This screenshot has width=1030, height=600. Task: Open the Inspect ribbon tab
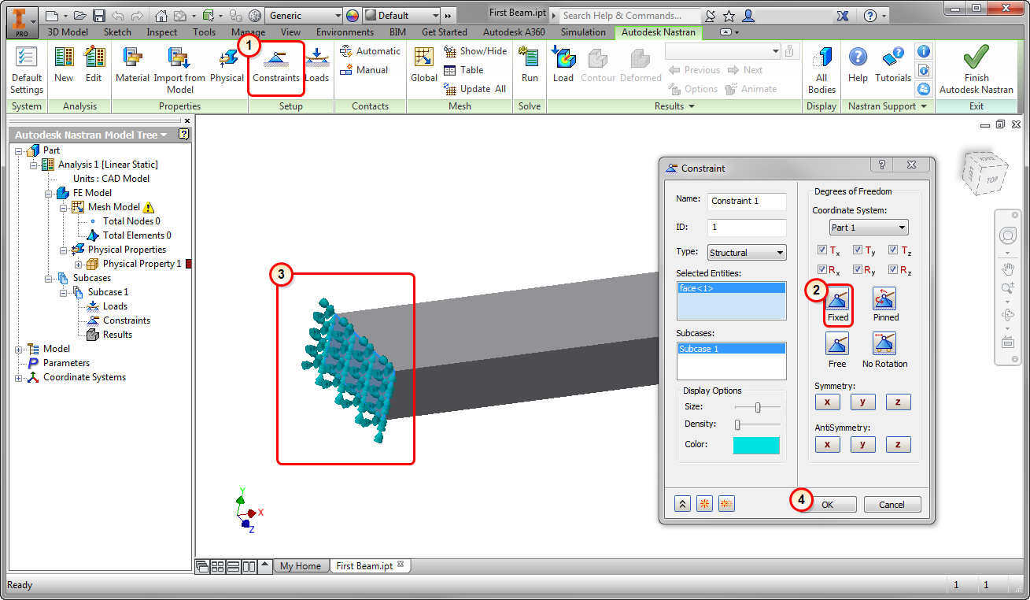(x=162, y=32)
